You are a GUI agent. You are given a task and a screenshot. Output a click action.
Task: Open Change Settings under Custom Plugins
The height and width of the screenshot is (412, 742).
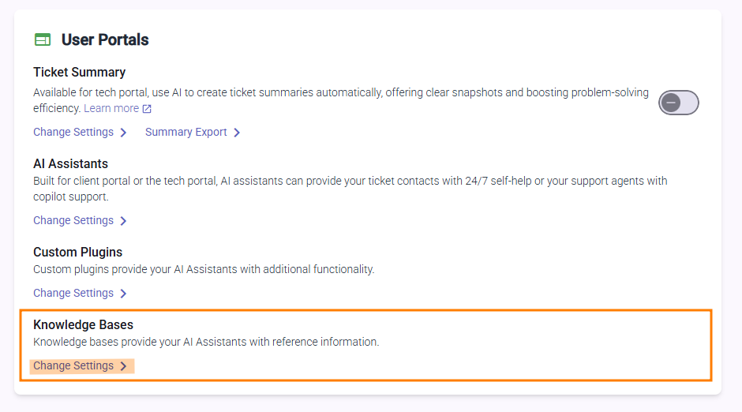tap(73, 294)
